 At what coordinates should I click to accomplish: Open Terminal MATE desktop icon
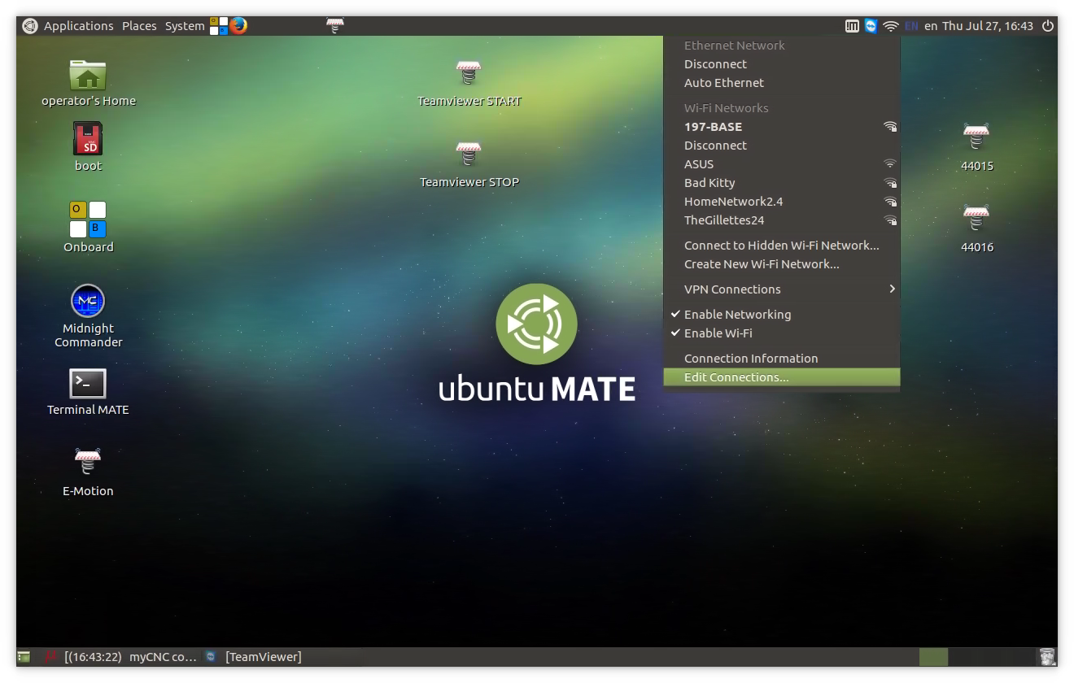point(88,383)
